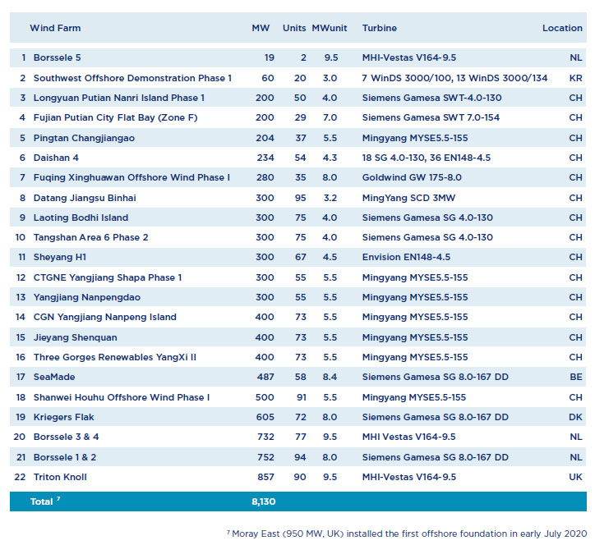Select the KR location cell

tap(575, 78)
